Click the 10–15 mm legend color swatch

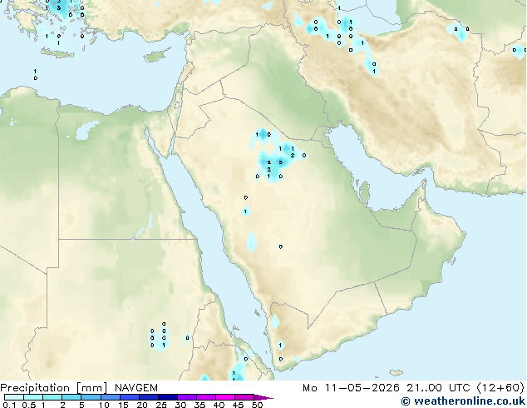coord(110,397)
